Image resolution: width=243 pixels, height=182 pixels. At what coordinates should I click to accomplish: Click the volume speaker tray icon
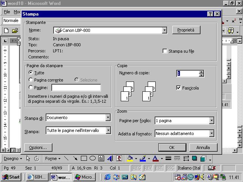click(x=202, y=177)
